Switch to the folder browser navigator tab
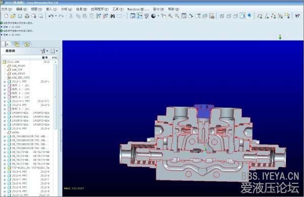The width and height of the screenshot is (304, 197). point(17,45)
